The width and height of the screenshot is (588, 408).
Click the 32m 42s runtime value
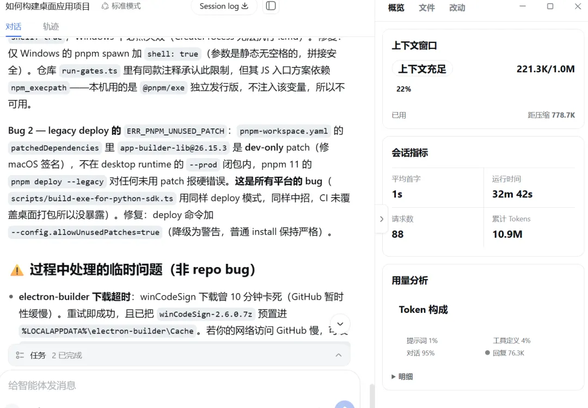pos(512,194)
